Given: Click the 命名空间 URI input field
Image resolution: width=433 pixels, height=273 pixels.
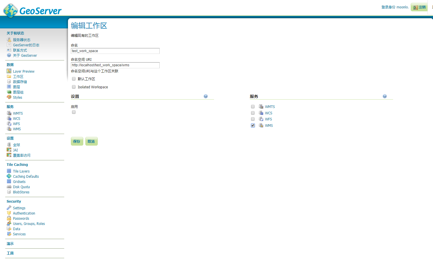Looking at the screenshot, I should pos(115,65).
